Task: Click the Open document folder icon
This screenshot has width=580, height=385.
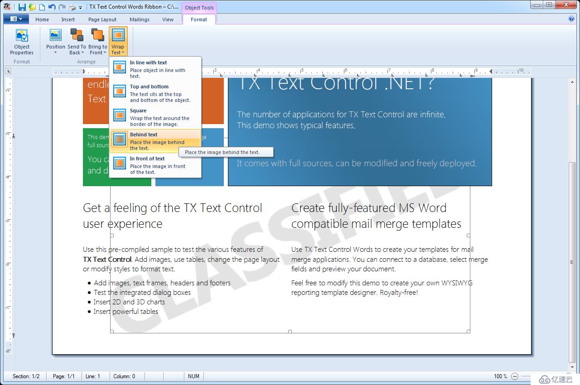Action: [32, 7]
